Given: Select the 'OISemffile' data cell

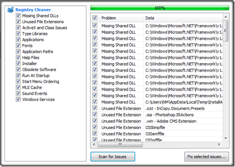Looking at the screenshot, I should (x=155, y=134).
